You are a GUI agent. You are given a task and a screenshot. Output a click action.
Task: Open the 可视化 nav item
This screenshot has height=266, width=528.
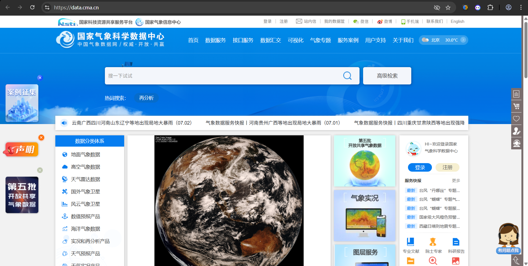[x=295, y=40]
